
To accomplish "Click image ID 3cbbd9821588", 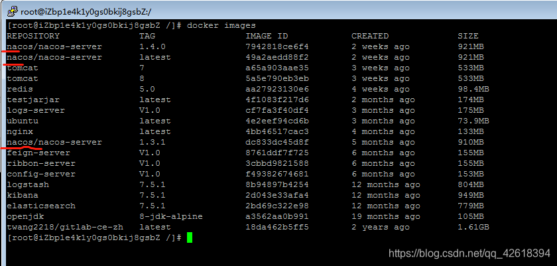I will click(x=277, y=164).
